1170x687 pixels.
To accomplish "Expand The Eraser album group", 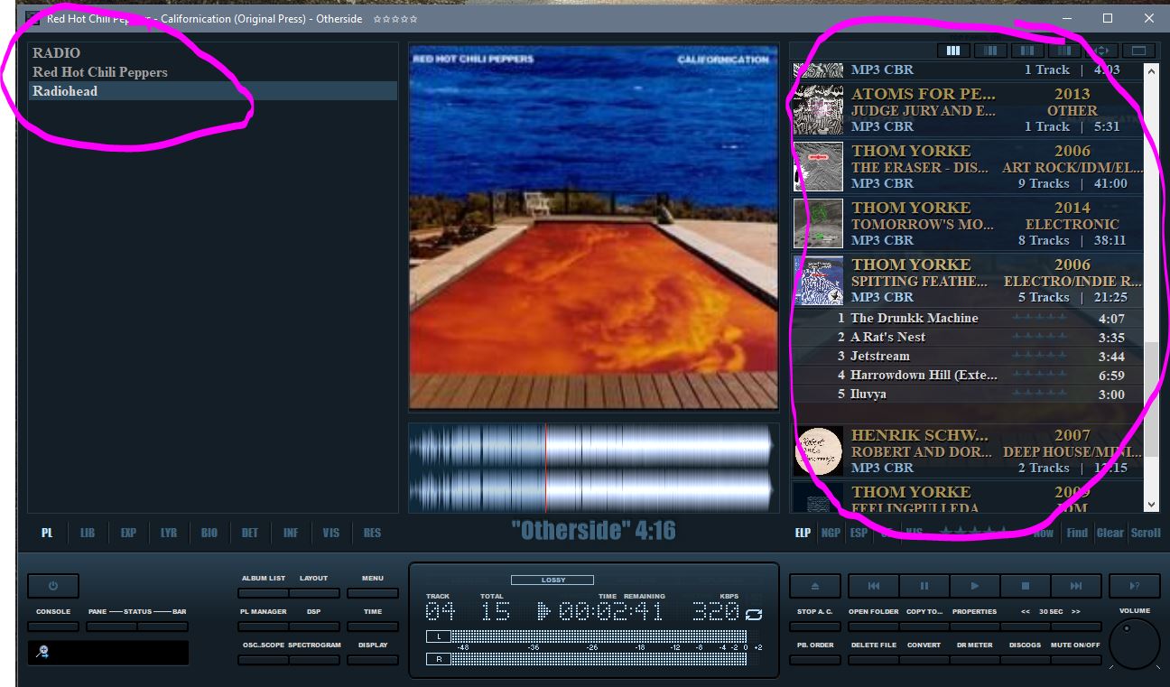I will pos(966,166).
